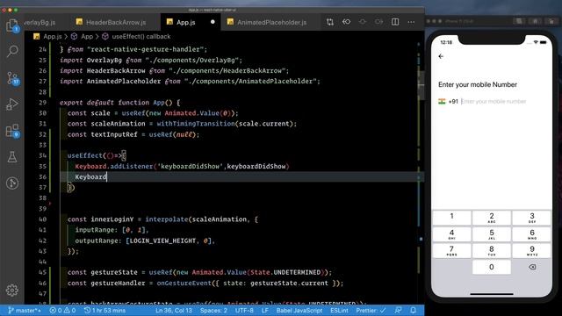Change indentation via Spaces: 2
This screenshot has width=562, height=316.
[x=213, y=310]
